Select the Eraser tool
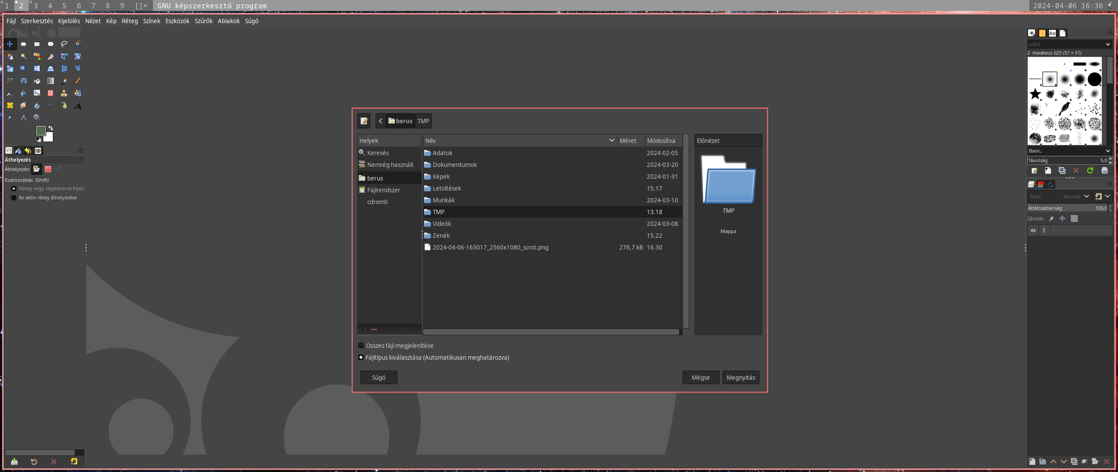The image size is (1118, 472). pos(50,93)
